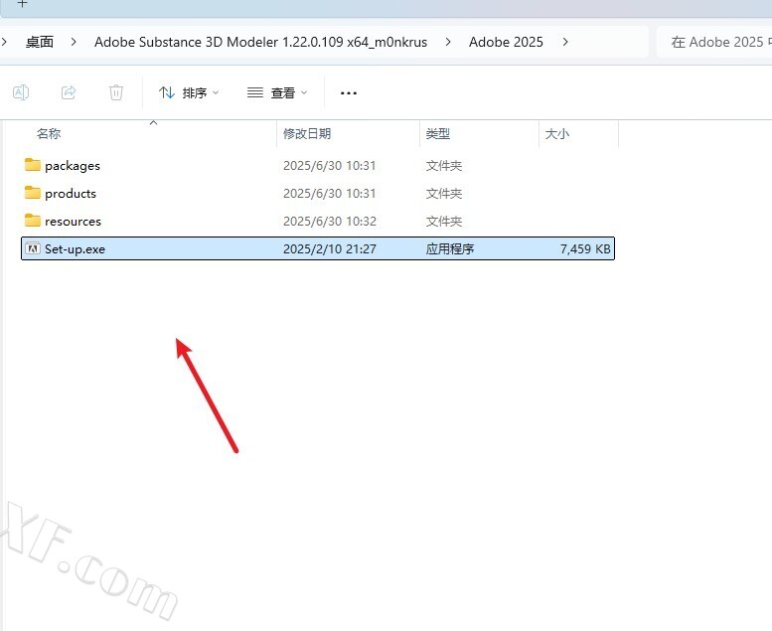Expand the leading breadcrumb chevron before 桌面
772x631 pixels.
tap(4, 43)
